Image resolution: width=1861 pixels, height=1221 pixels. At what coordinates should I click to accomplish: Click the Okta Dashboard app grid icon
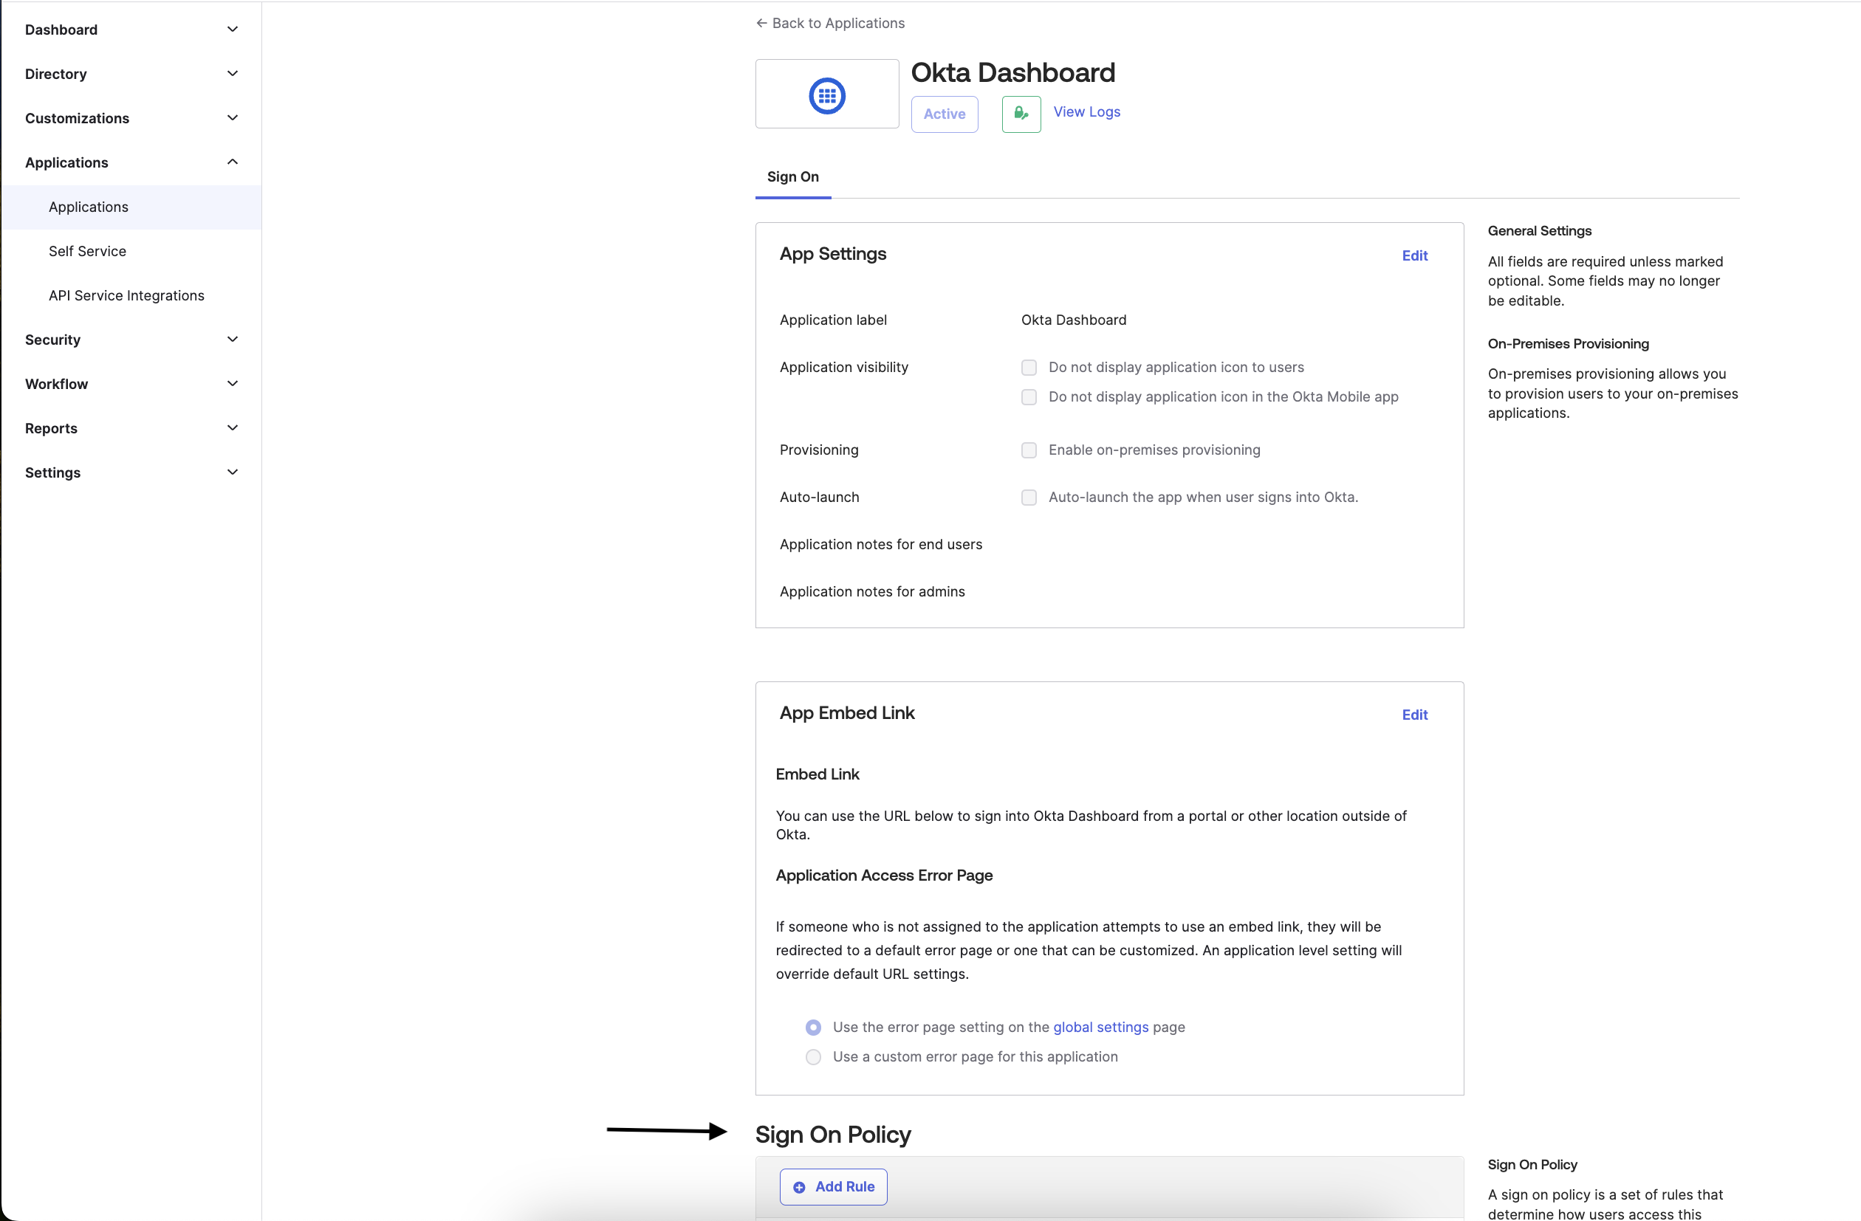point(826,95)
